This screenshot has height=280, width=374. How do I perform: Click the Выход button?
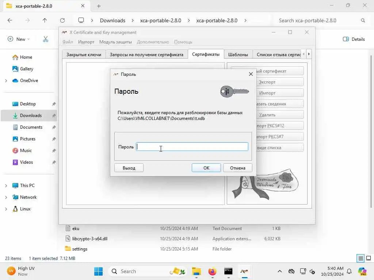tap(129, 168)
